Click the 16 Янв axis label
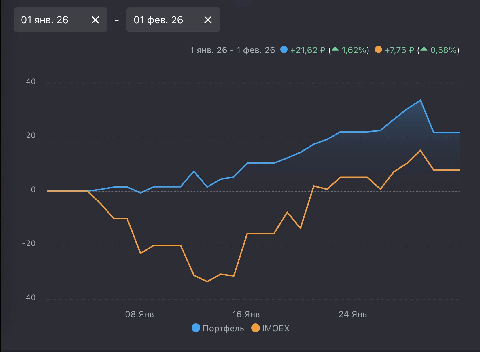480x352 pixels. click(246, 314)
